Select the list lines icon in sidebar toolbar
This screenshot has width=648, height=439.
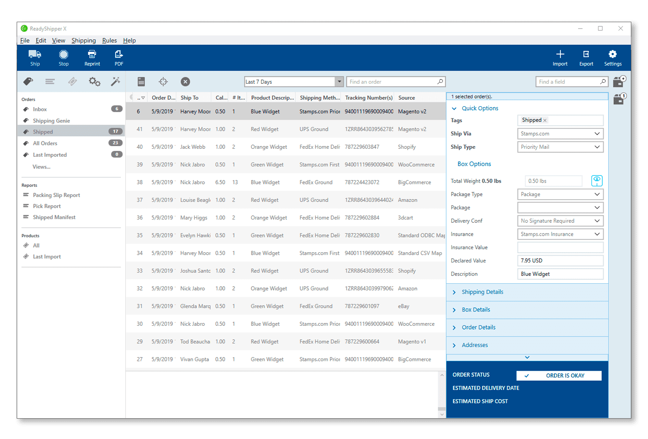(x=50, y=82)
